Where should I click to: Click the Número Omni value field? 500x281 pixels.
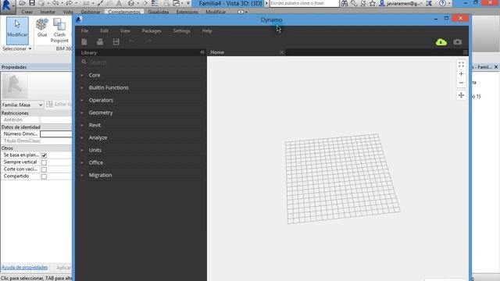point(56,133)
